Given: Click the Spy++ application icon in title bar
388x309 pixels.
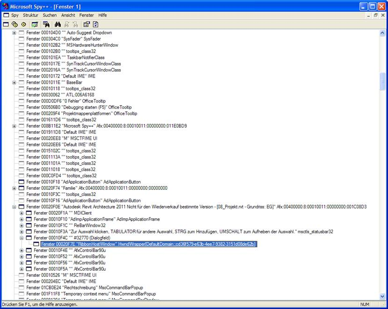Looking at the screenshot, I should pos(4,6).
